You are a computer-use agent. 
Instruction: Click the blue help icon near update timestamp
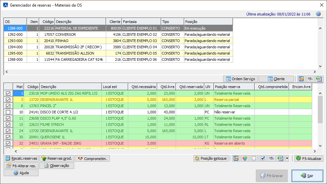tap(318, 14)
